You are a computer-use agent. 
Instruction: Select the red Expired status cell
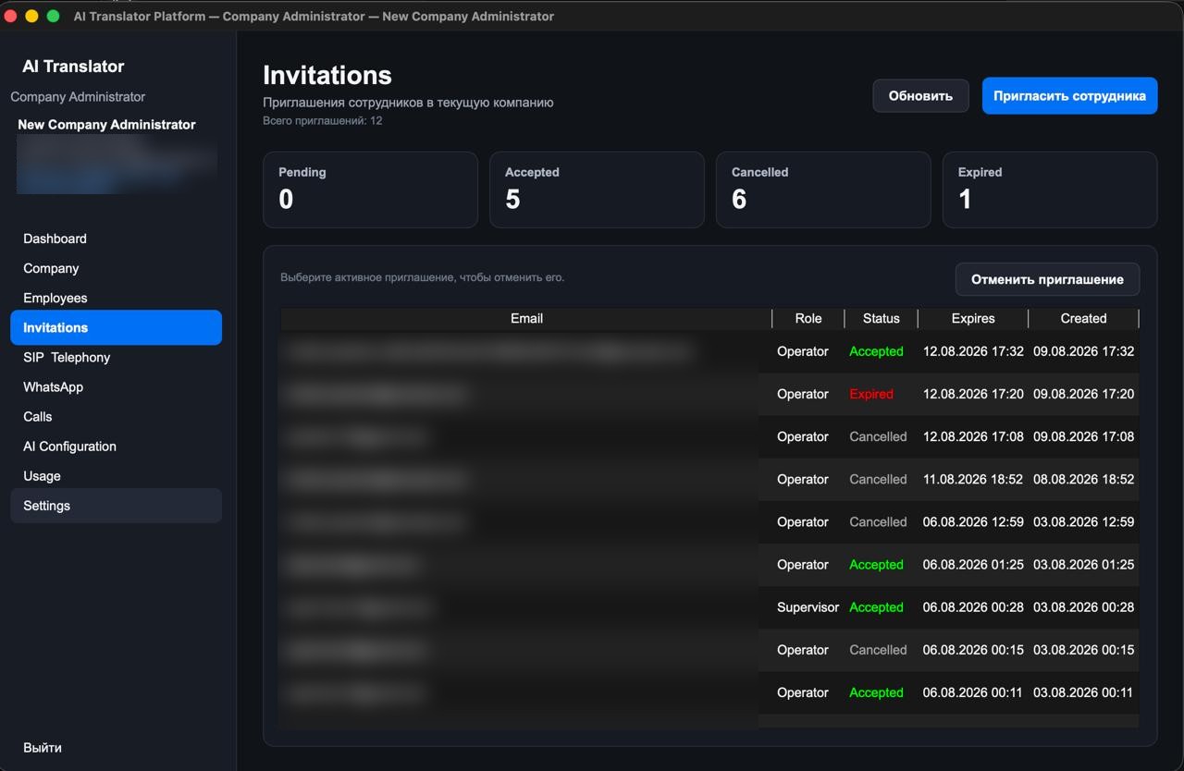(x=871, y=394)
